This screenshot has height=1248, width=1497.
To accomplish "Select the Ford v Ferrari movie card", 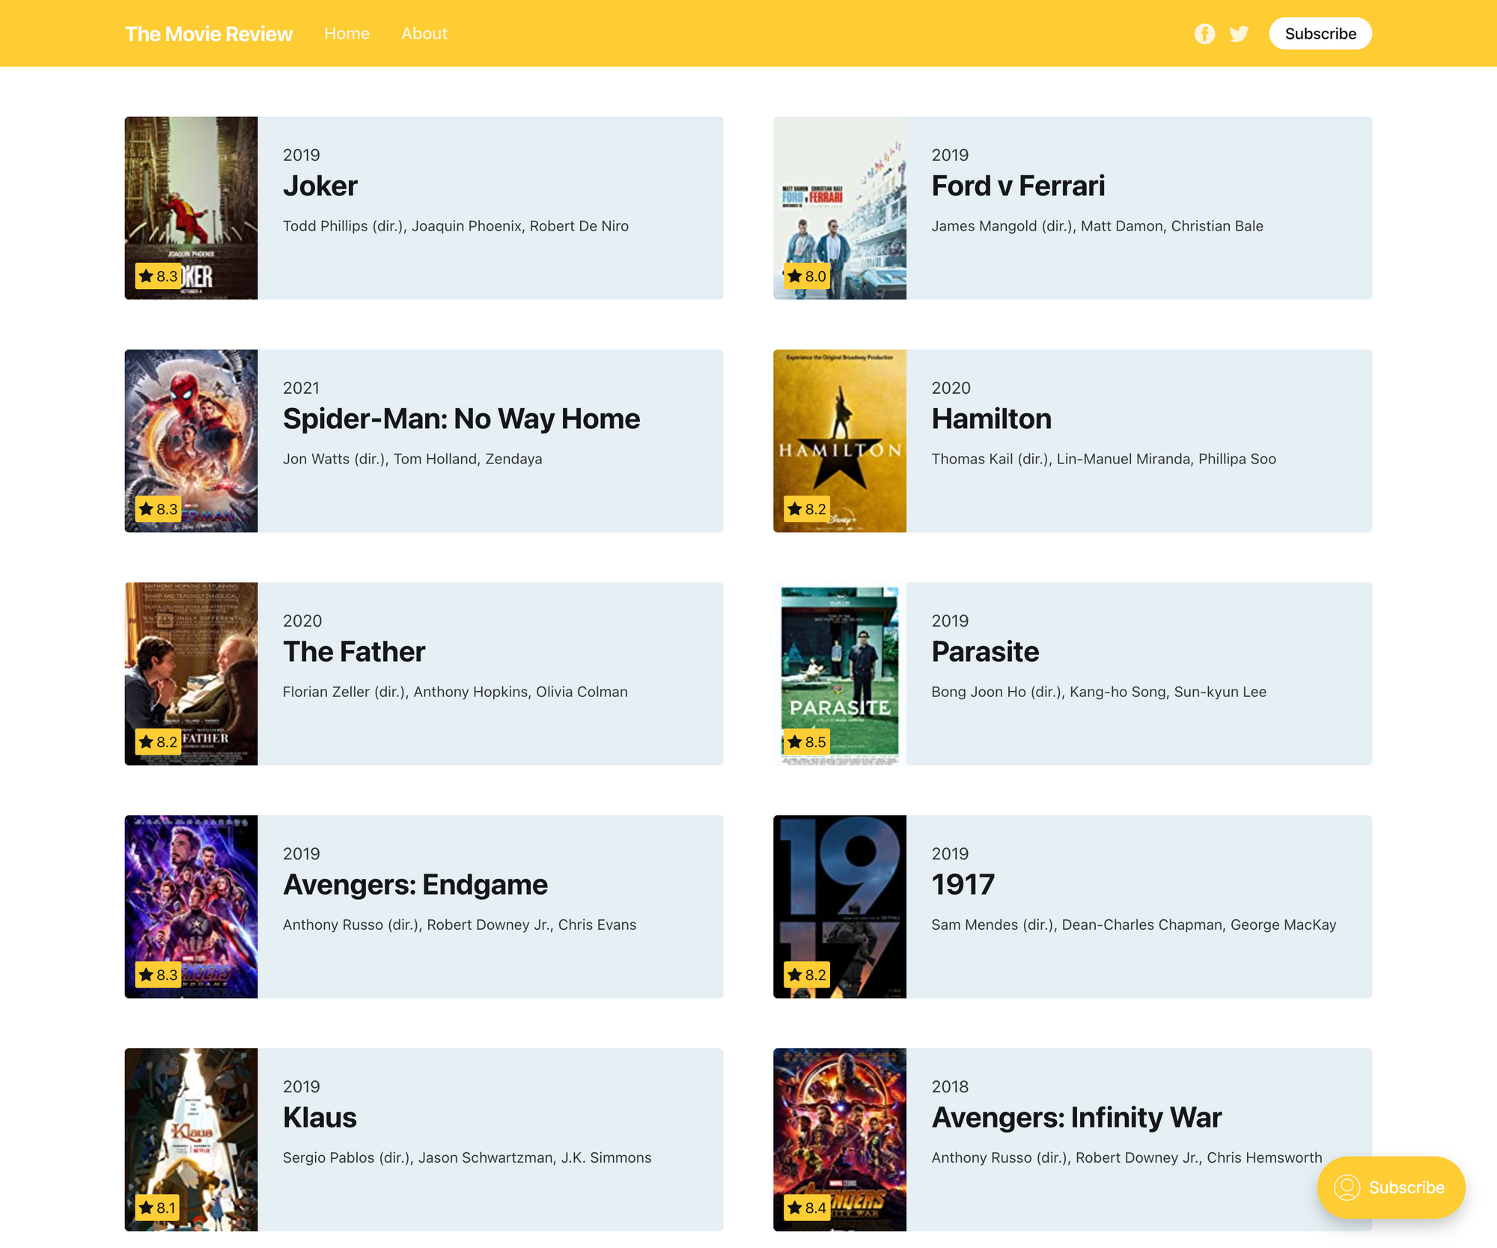I will (x=1072, y=207).
